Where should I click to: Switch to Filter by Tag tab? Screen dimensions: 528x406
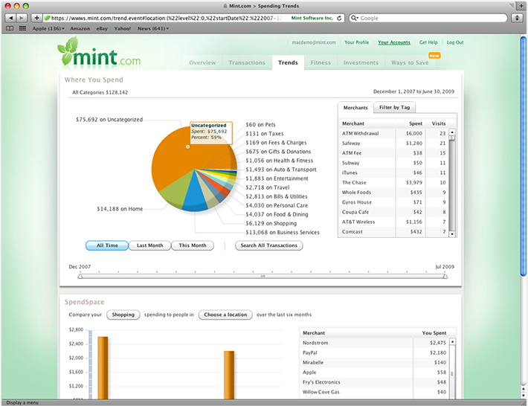pos(395,107)
